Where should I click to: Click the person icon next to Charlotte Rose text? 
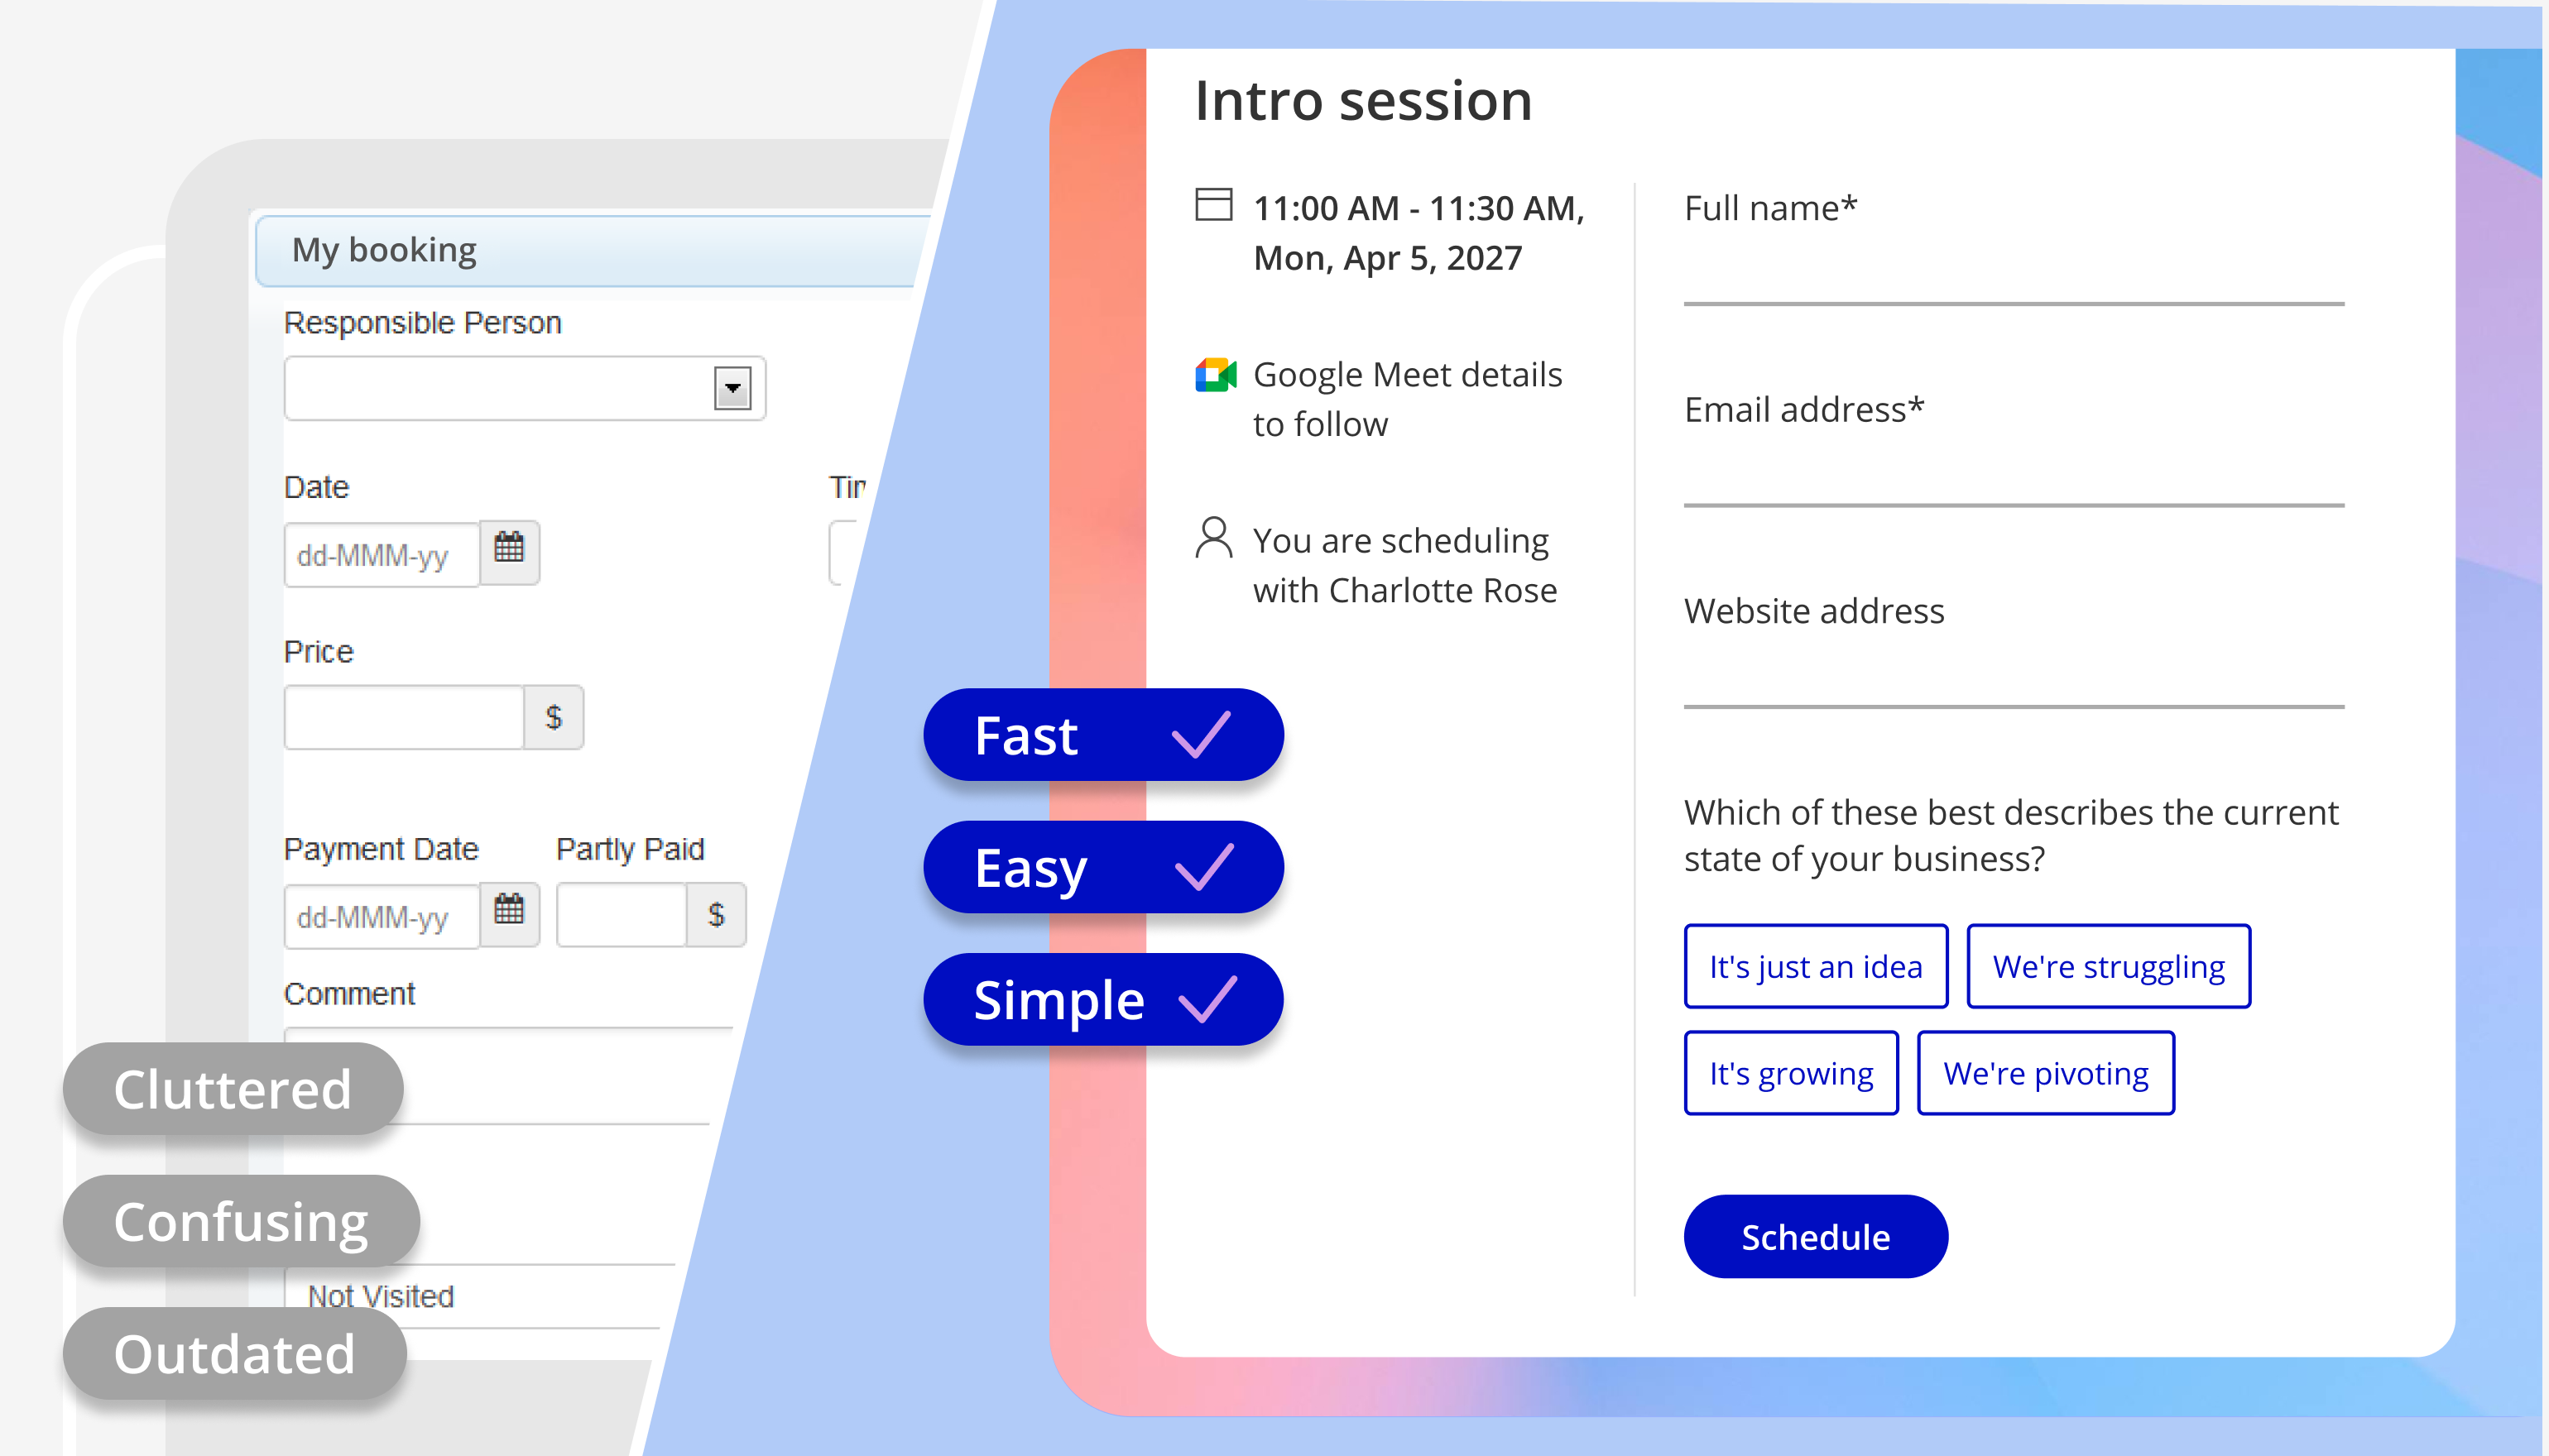click(x=1213, y=539)
